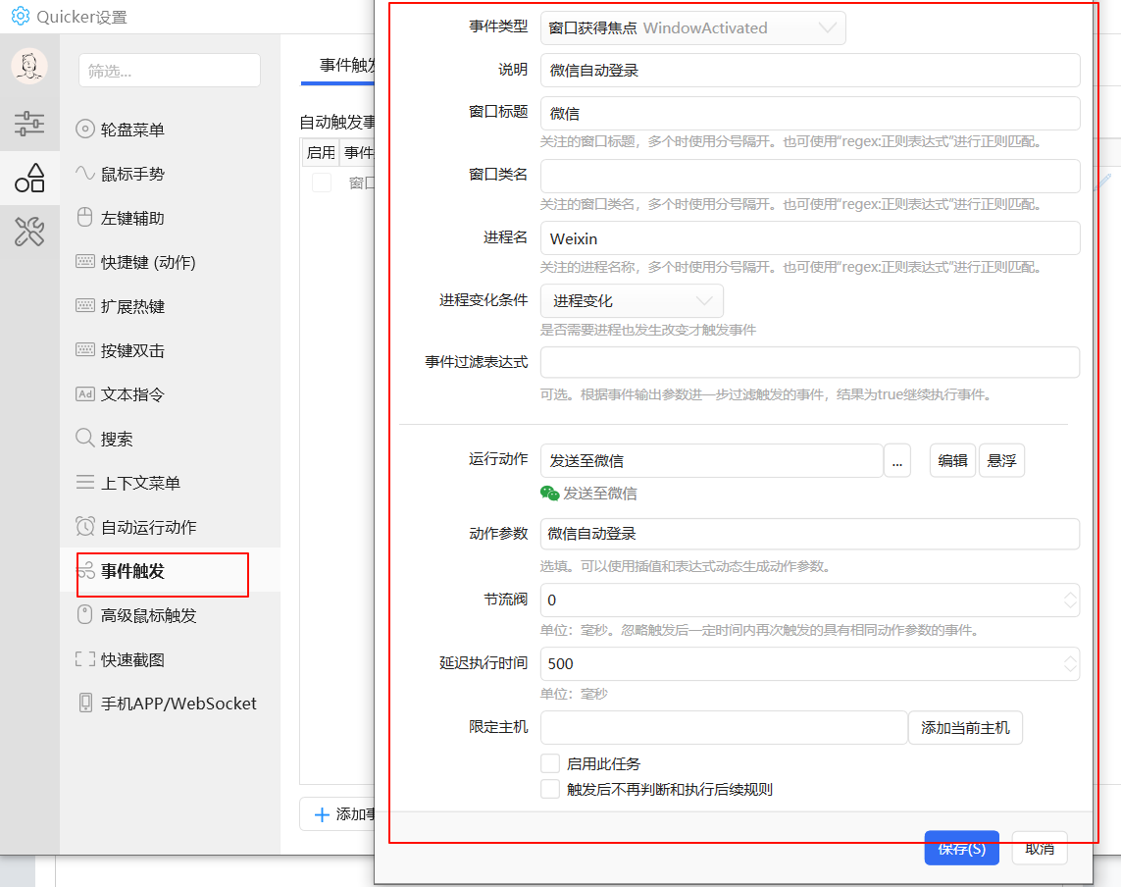Click the 扩展热键 keyboard icon
Screen dimensions: 1121x887
click(x=85, y=306)
